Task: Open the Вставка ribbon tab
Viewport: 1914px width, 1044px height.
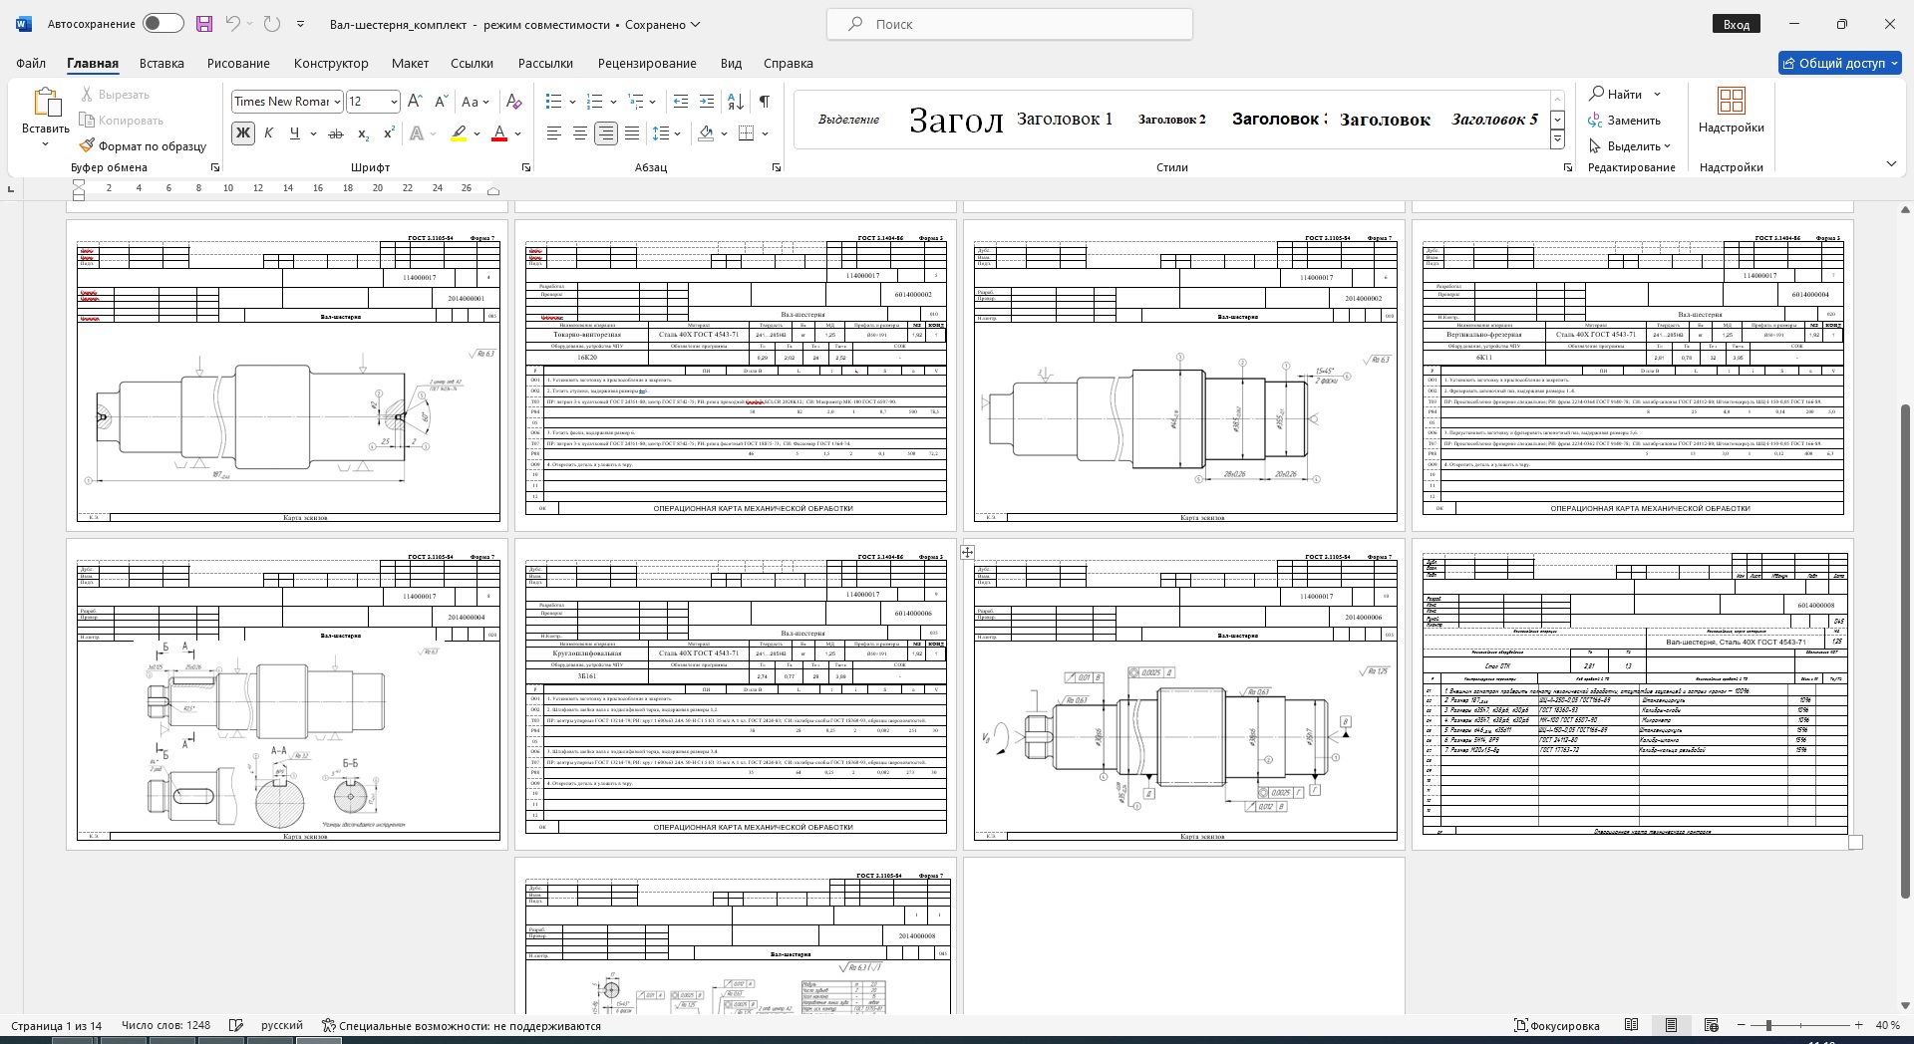Action: click(161, 63)
